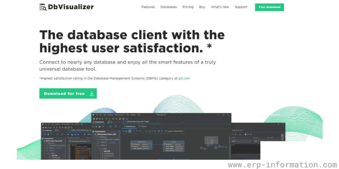Click the green Free download button

point(270,7)
